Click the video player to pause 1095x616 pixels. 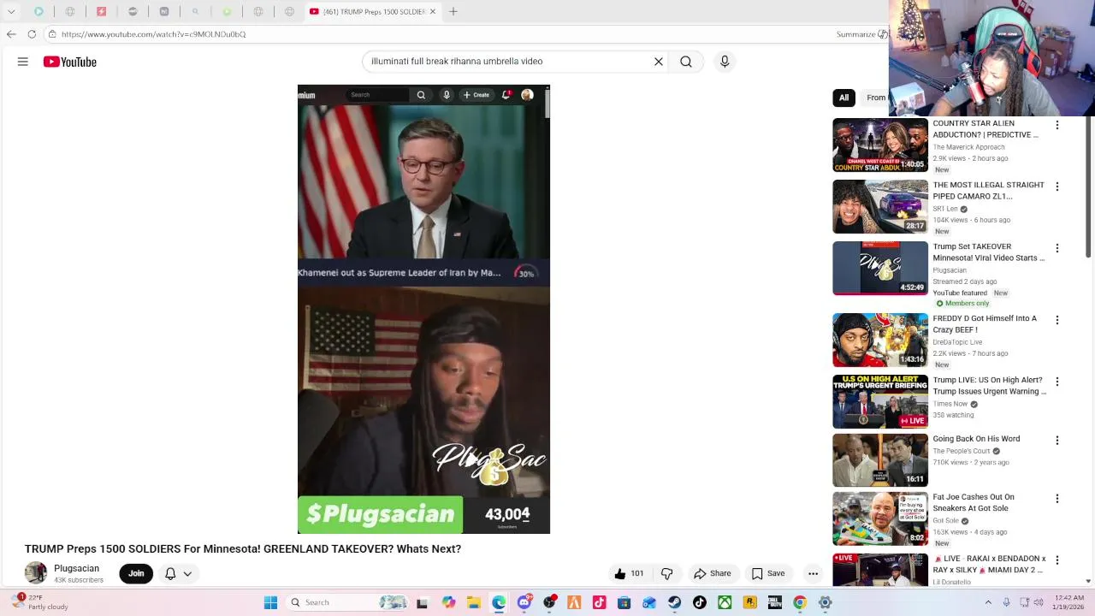(x=423, y=309)
